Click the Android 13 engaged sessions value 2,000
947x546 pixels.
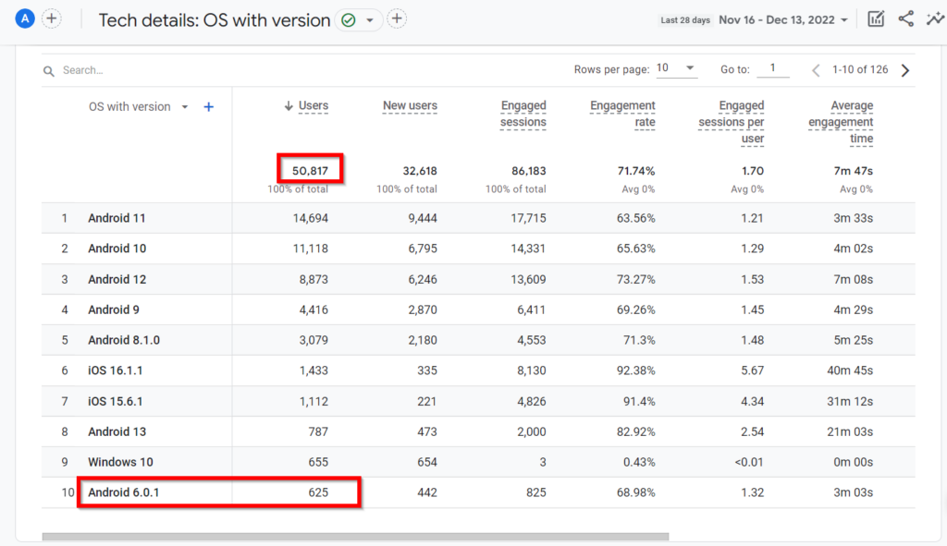(532, 432)
